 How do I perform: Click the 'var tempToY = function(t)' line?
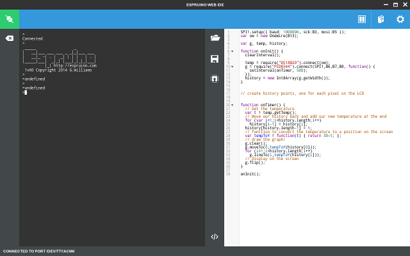[293, 136]
